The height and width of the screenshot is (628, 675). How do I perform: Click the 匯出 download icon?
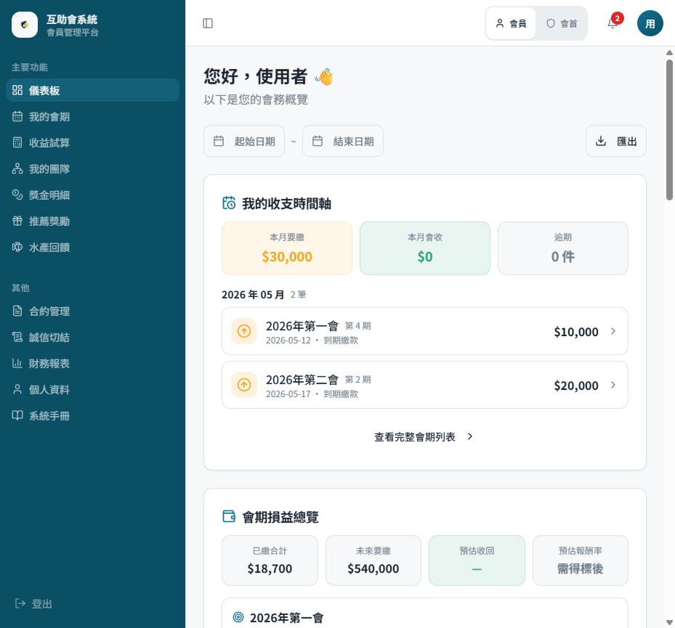601,141
